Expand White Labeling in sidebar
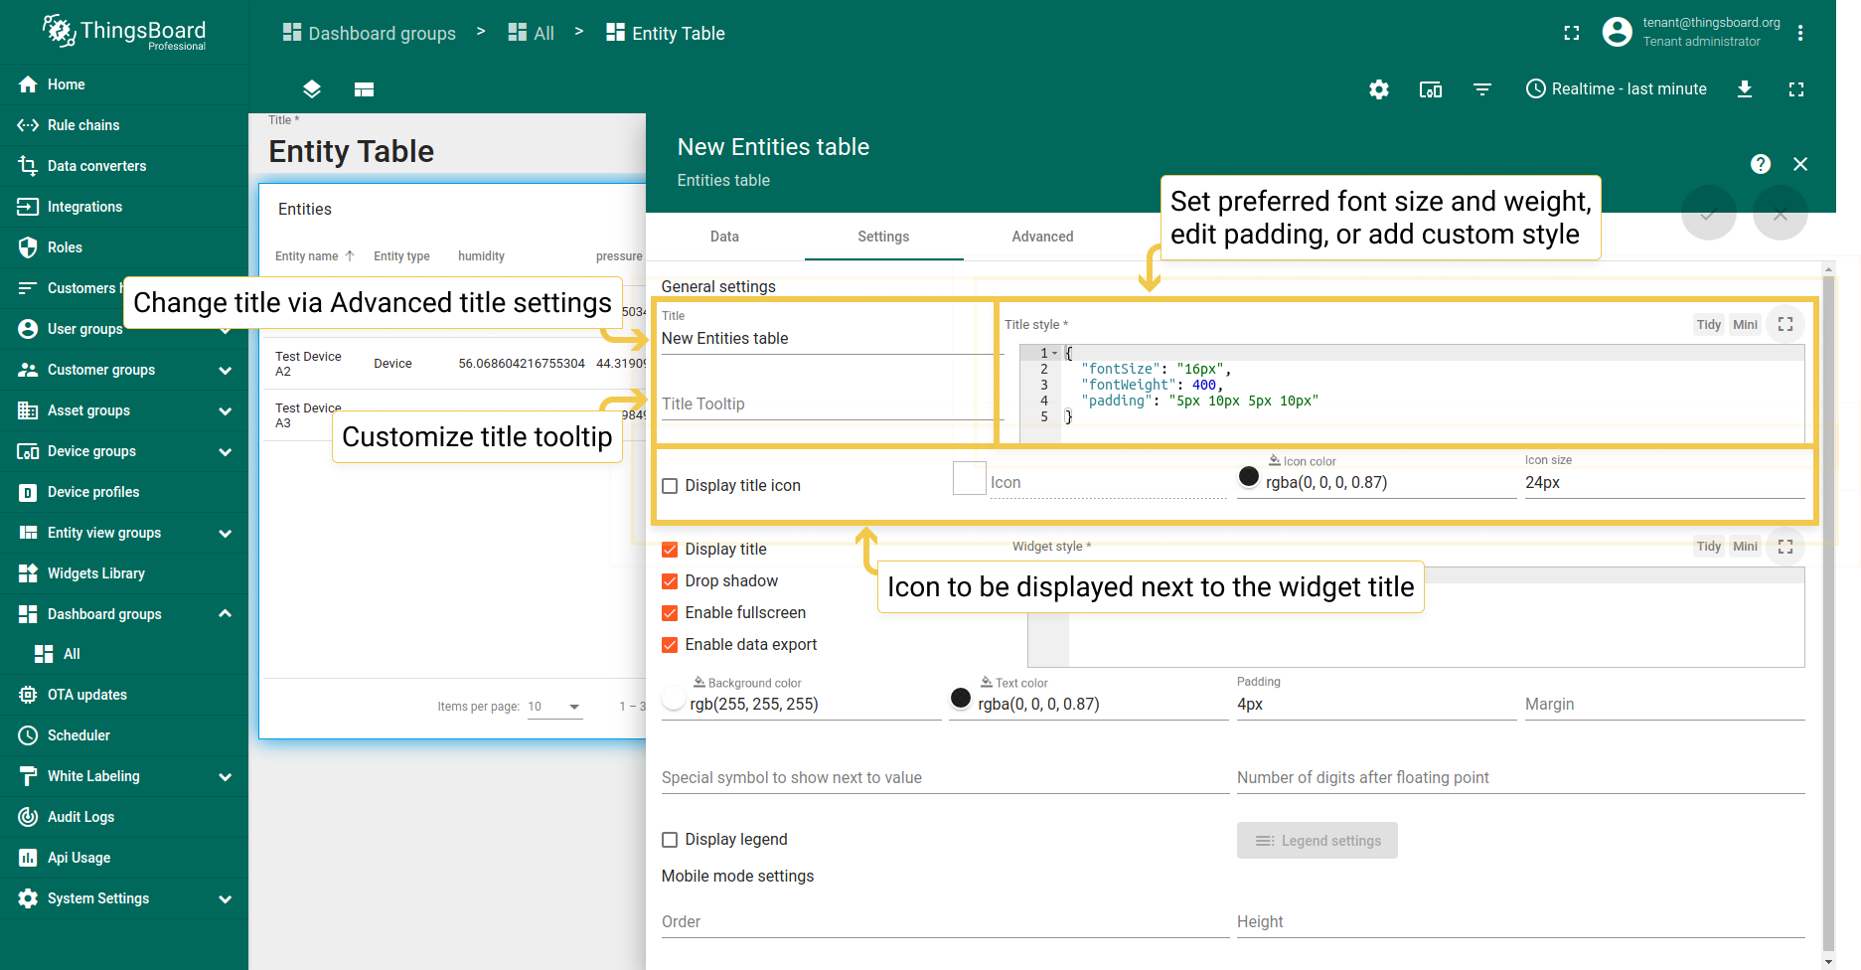1861x970 pixels. coord(226,776)
